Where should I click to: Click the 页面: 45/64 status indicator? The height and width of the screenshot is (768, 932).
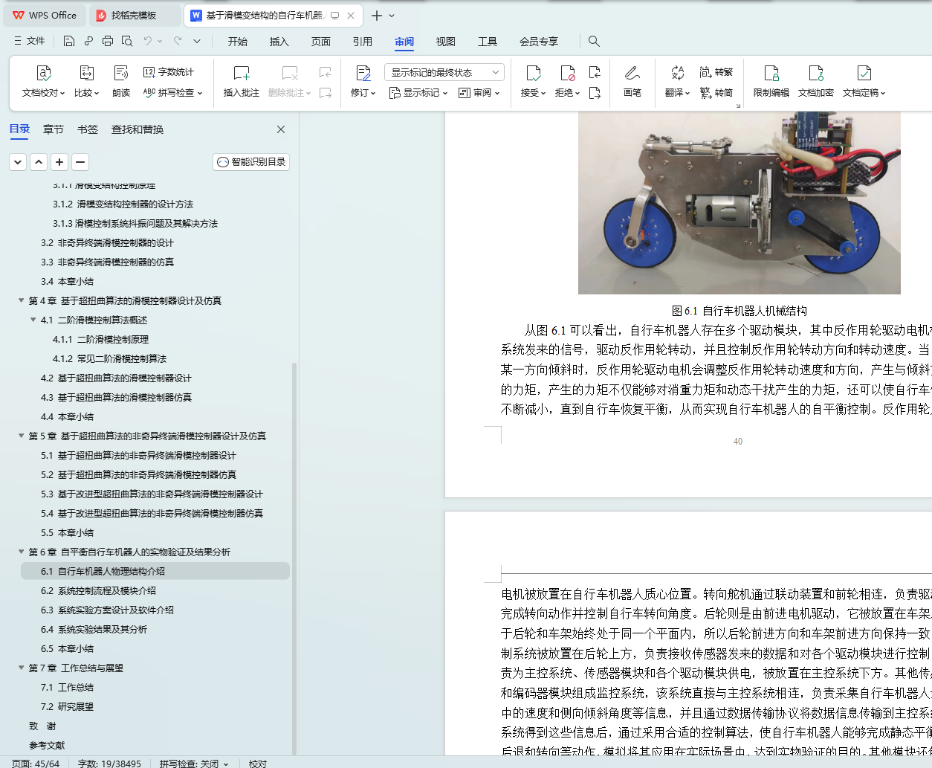coord(36,763)
